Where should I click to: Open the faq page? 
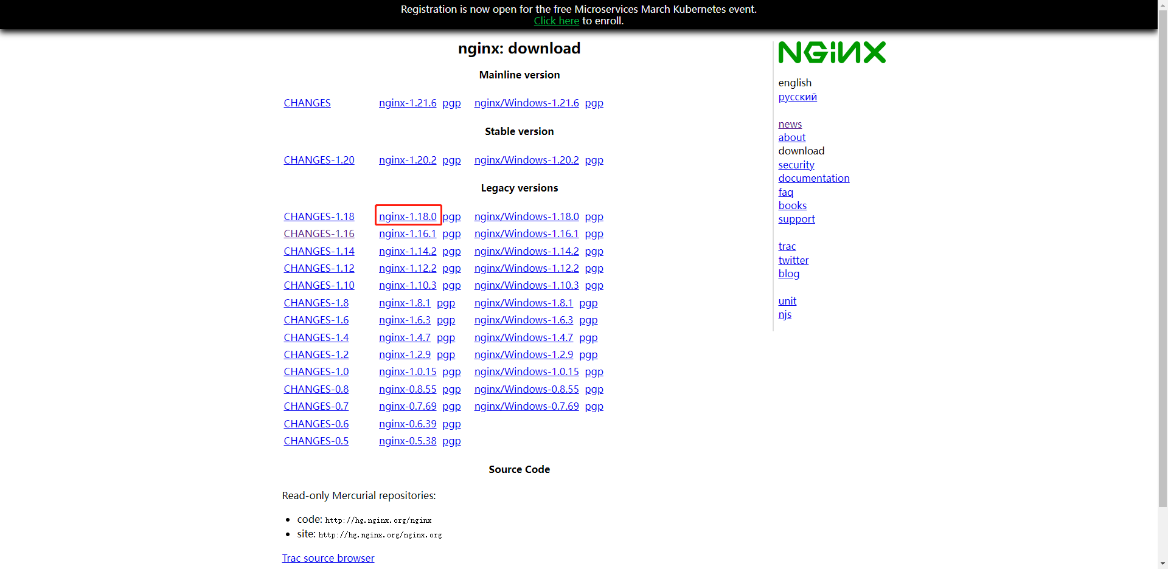[x=785, y=192]
